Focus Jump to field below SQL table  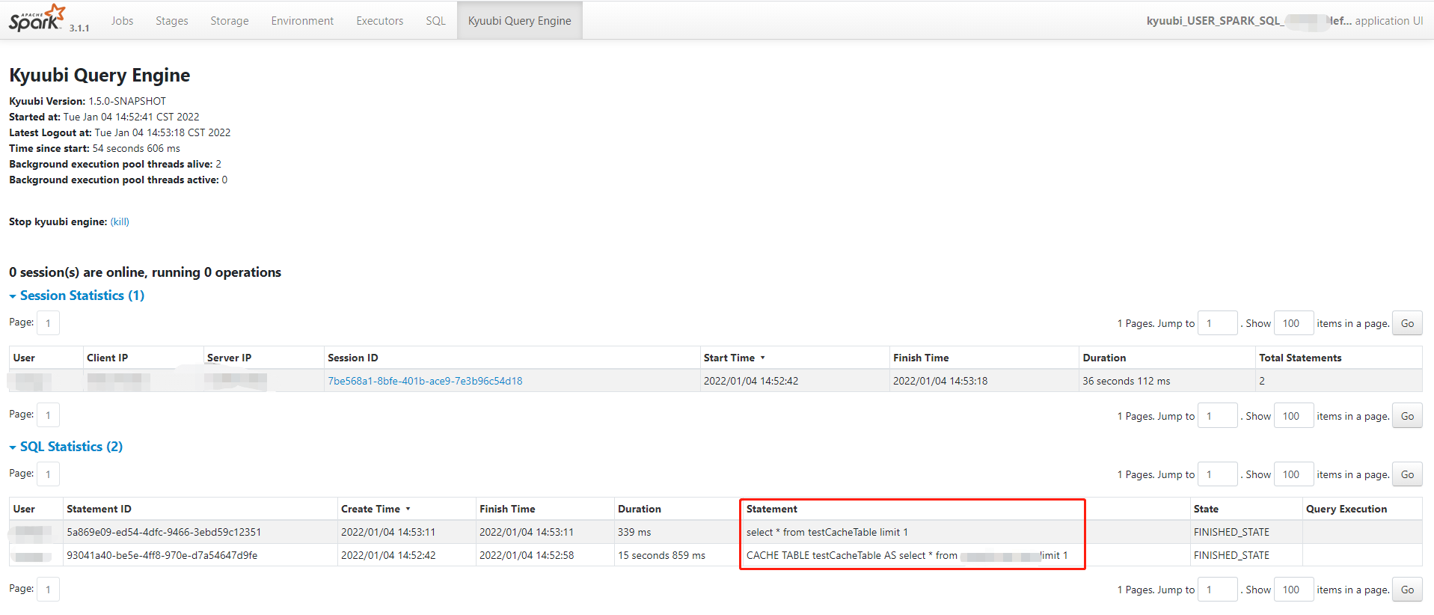point(1217,590)
